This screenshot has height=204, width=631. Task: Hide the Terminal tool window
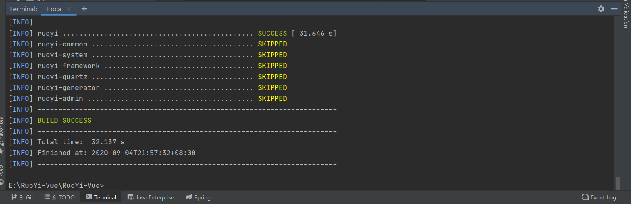click(614, 9)
